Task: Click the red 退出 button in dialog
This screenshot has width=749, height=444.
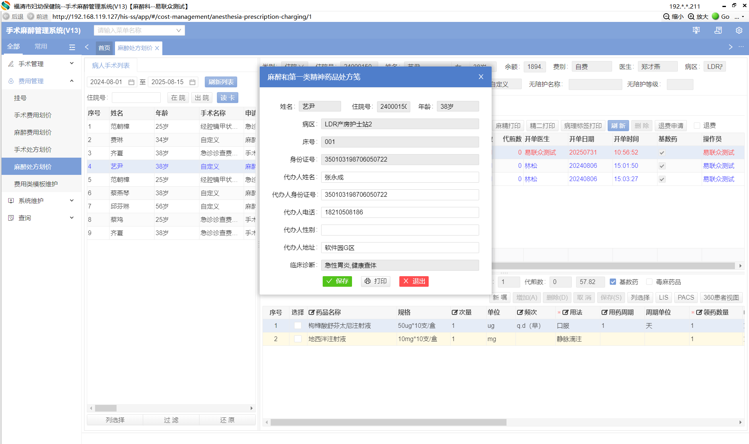Action: pyautogui.click(x=414, y=281)
